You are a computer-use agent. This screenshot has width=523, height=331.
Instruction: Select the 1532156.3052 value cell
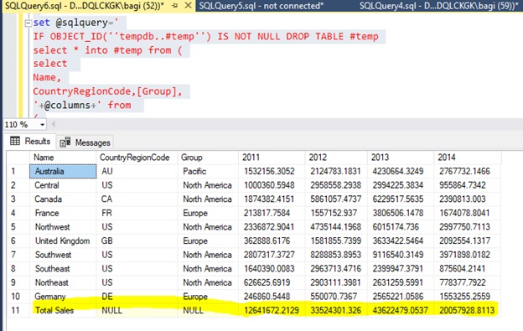[272, 171]
